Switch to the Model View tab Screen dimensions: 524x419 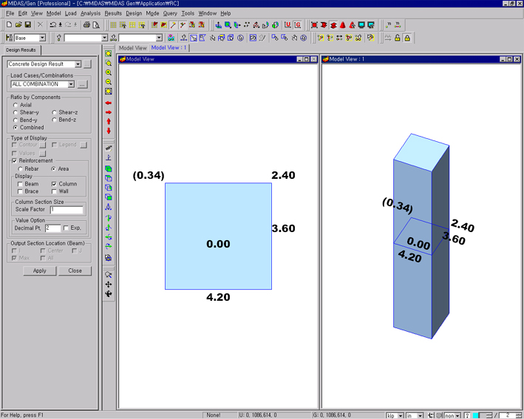(134, 47)
